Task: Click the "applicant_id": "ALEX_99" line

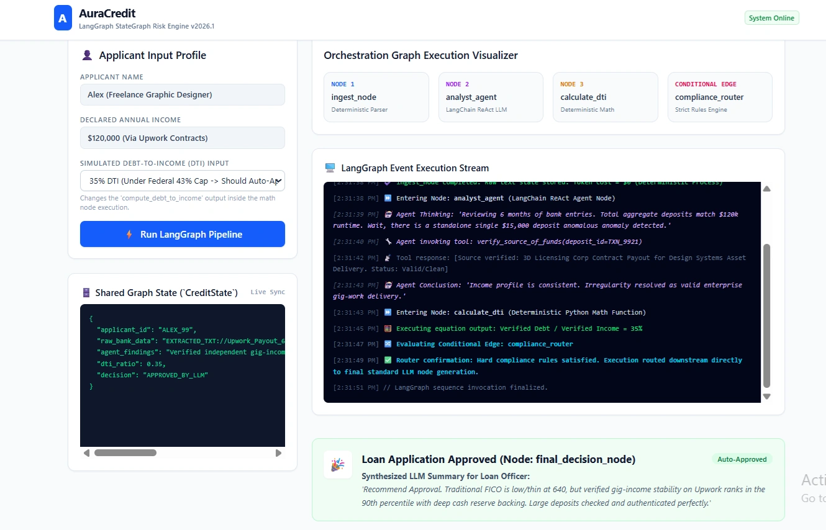Action: (147, 330)
